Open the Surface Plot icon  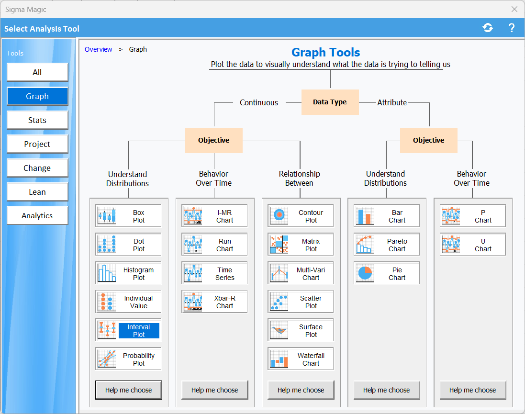pyautogui.click(x=279, y=330)
